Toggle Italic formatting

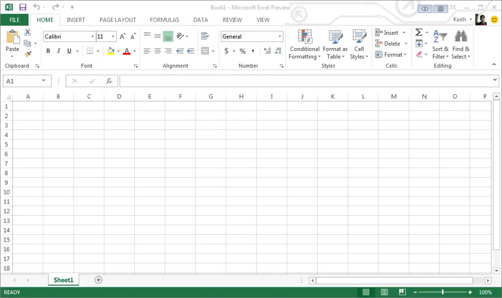[x=59, y=51]
